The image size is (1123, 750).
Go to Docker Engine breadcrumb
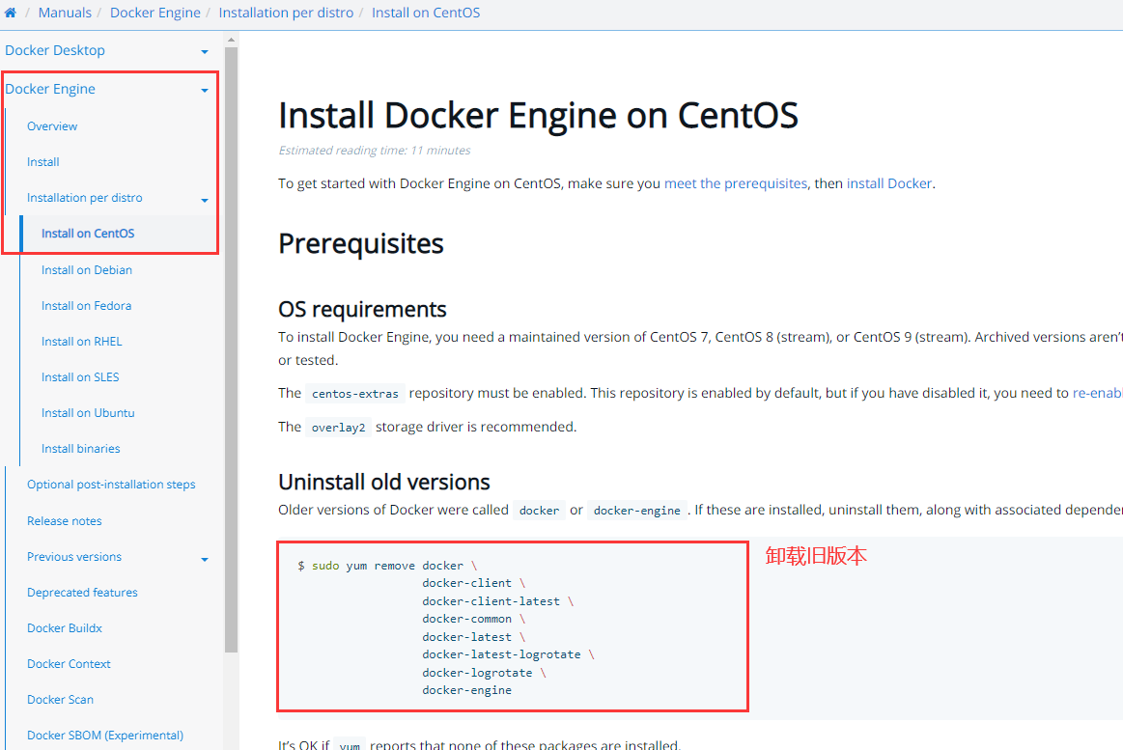[155, 14]
